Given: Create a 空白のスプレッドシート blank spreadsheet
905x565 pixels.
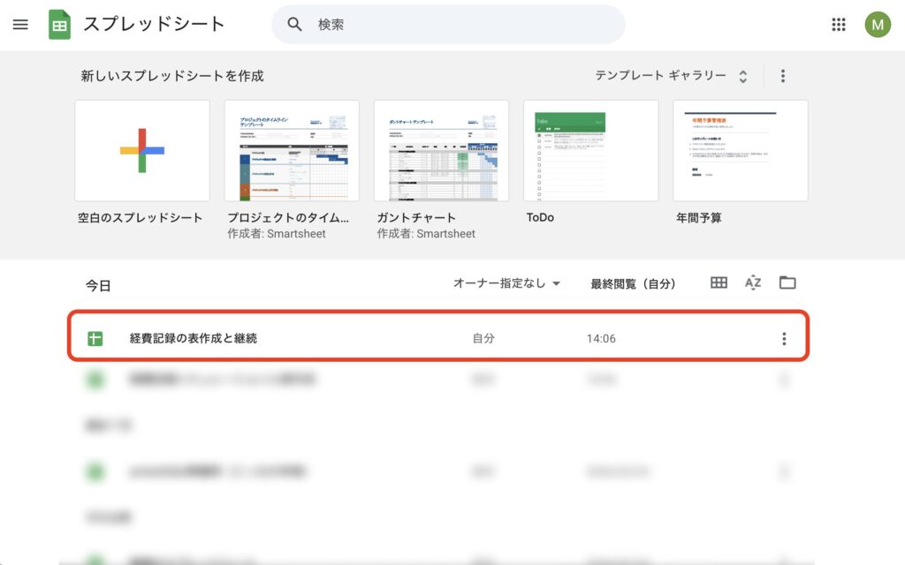Looking at the screenshot, I should [x=142, y=150].
